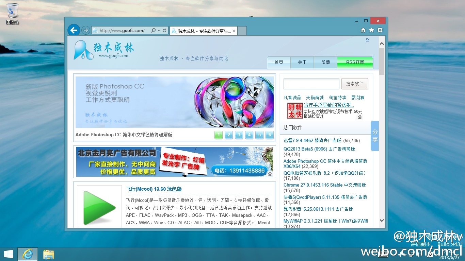Screen dimensions: 465x261
Task: Click the 搜索软件 search button
Action: (355, 84)
